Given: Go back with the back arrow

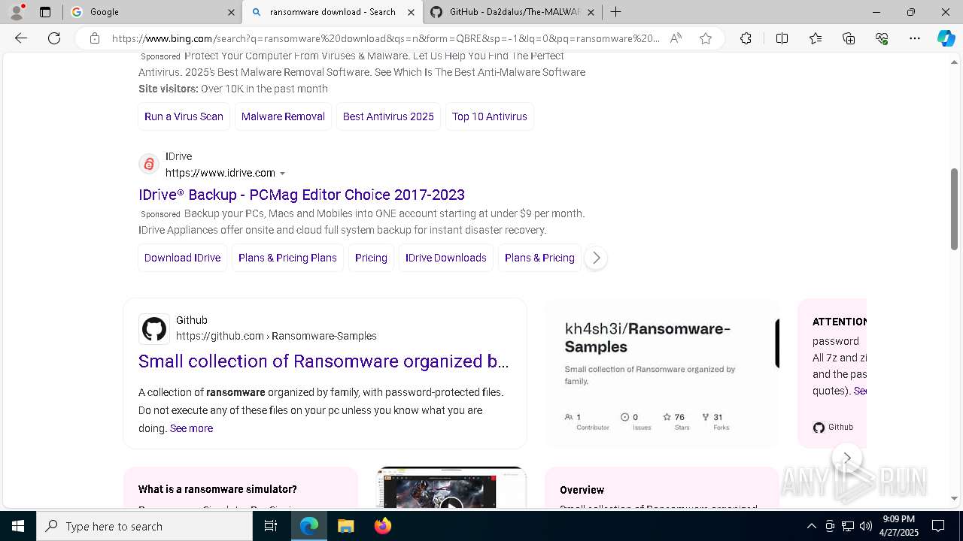Looking at the screenshot, I should point(21,38).
